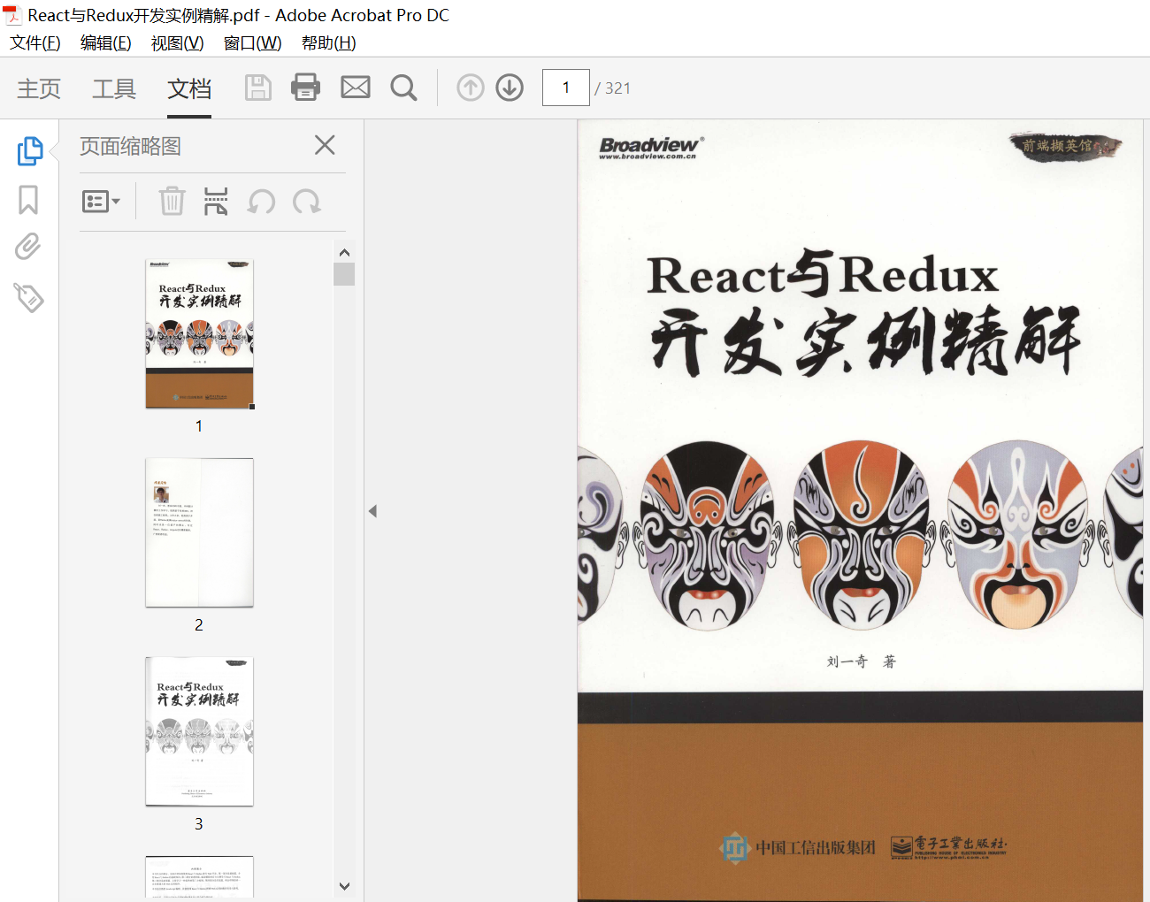Image resolution: width=1150 pixels, height=902 pixels.
Task: Select page 3 thumbnail
Action: [200, 731]
